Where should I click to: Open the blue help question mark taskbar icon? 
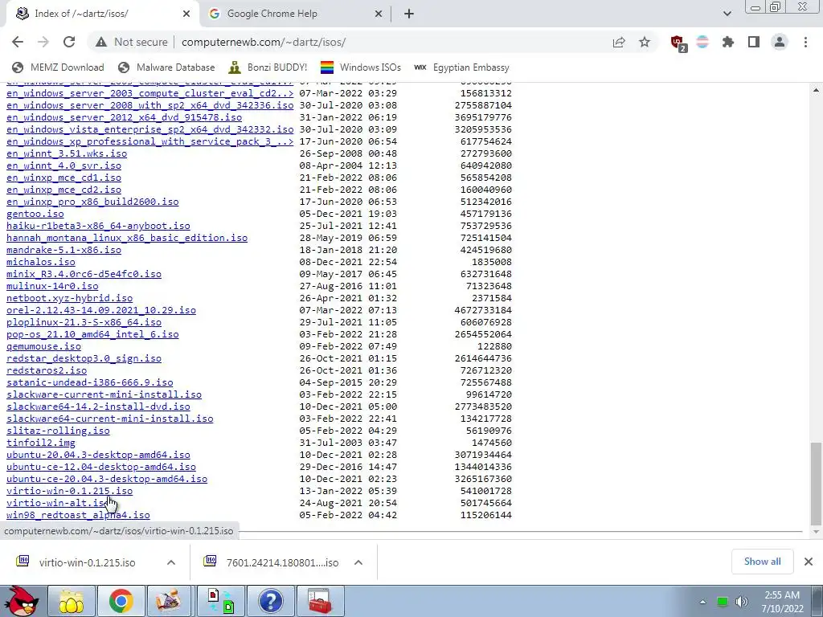coord(270,601)
